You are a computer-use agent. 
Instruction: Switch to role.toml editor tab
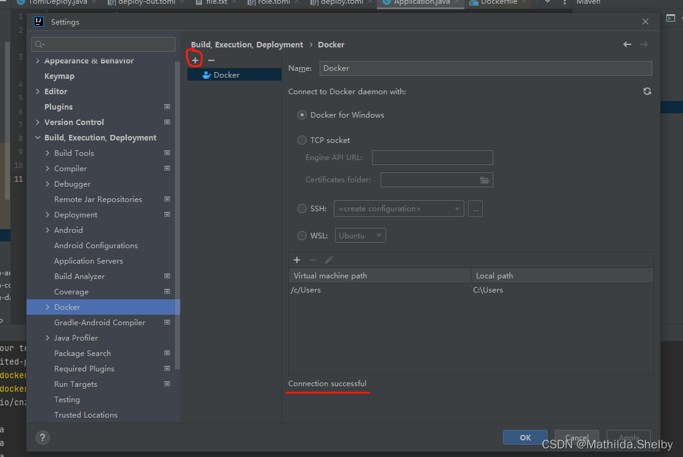(273, 2)
